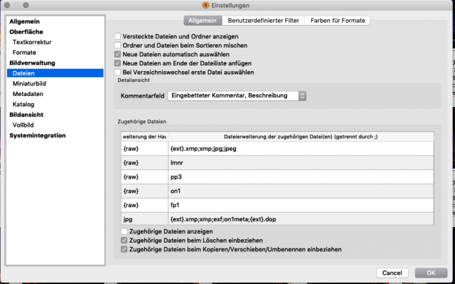Image resolution: width=455 pixels, height=284 pixels.
Task: Open the Farben für Formate tab
Action: coord(338,21)
